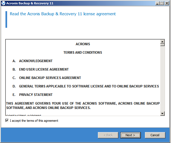Click the 'Read the Acronis Backup & Recovery 11 license agreement' title
The image size is (189, 143).
(63, 14)
